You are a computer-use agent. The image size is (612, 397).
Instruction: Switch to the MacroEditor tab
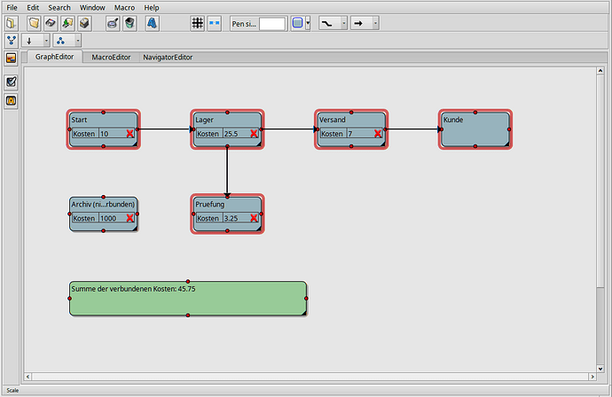111,58
